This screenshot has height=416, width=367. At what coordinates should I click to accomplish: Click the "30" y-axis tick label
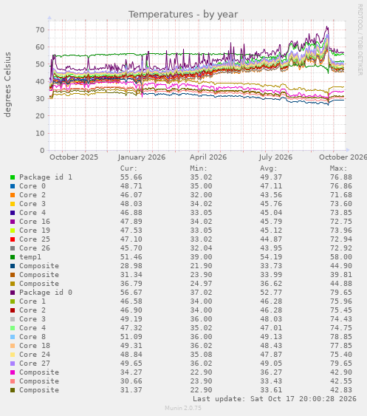coord(40,99)
